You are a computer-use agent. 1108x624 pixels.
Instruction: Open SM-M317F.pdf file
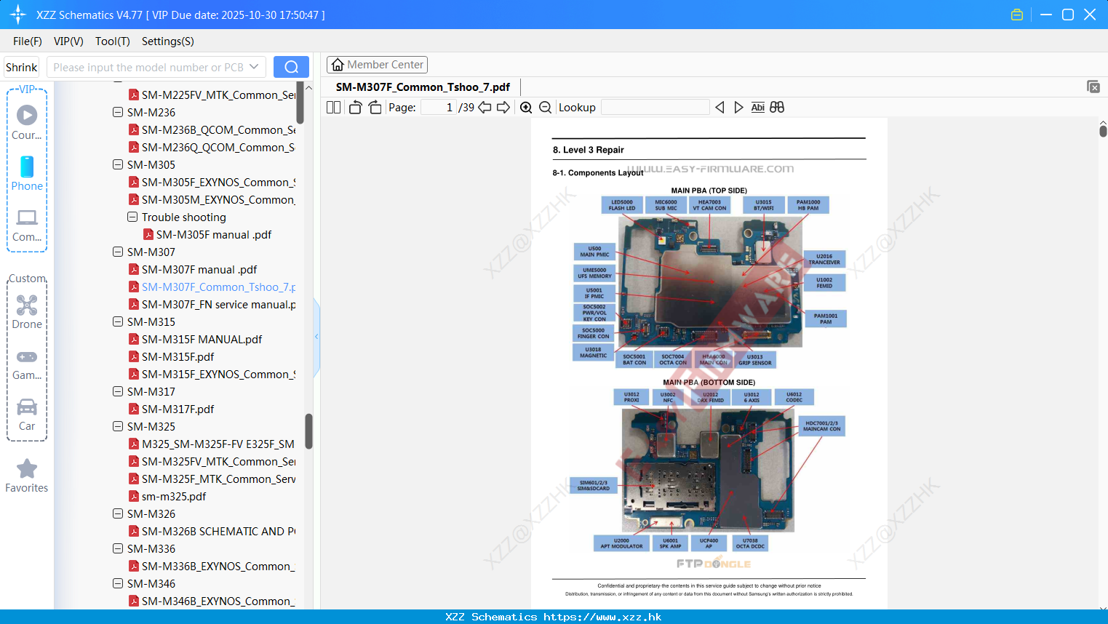(178, 409)
